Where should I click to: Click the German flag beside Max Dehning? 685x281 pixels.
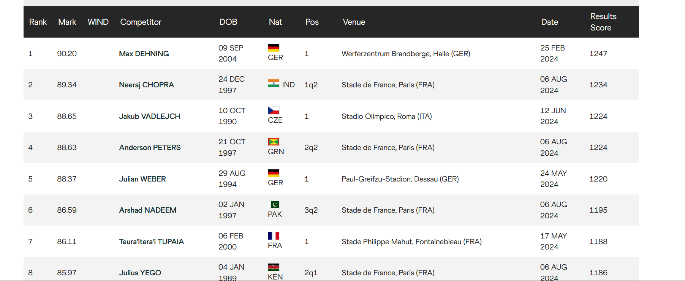coord(274,48)
